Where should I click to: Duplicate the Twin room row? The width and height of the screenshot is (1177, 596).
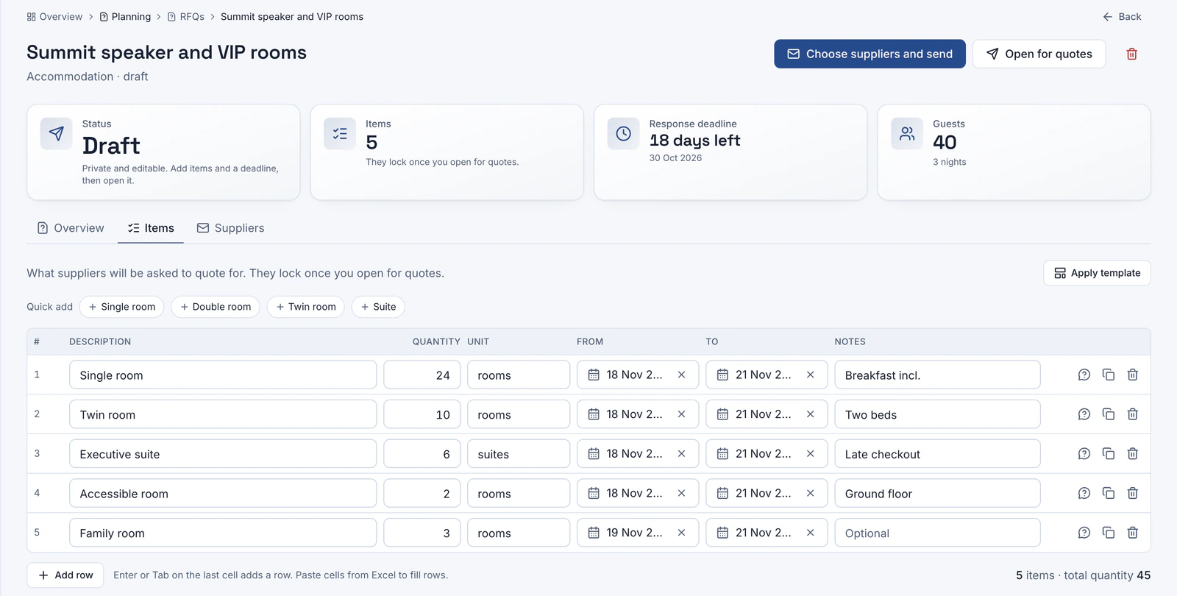[1109, 414]
